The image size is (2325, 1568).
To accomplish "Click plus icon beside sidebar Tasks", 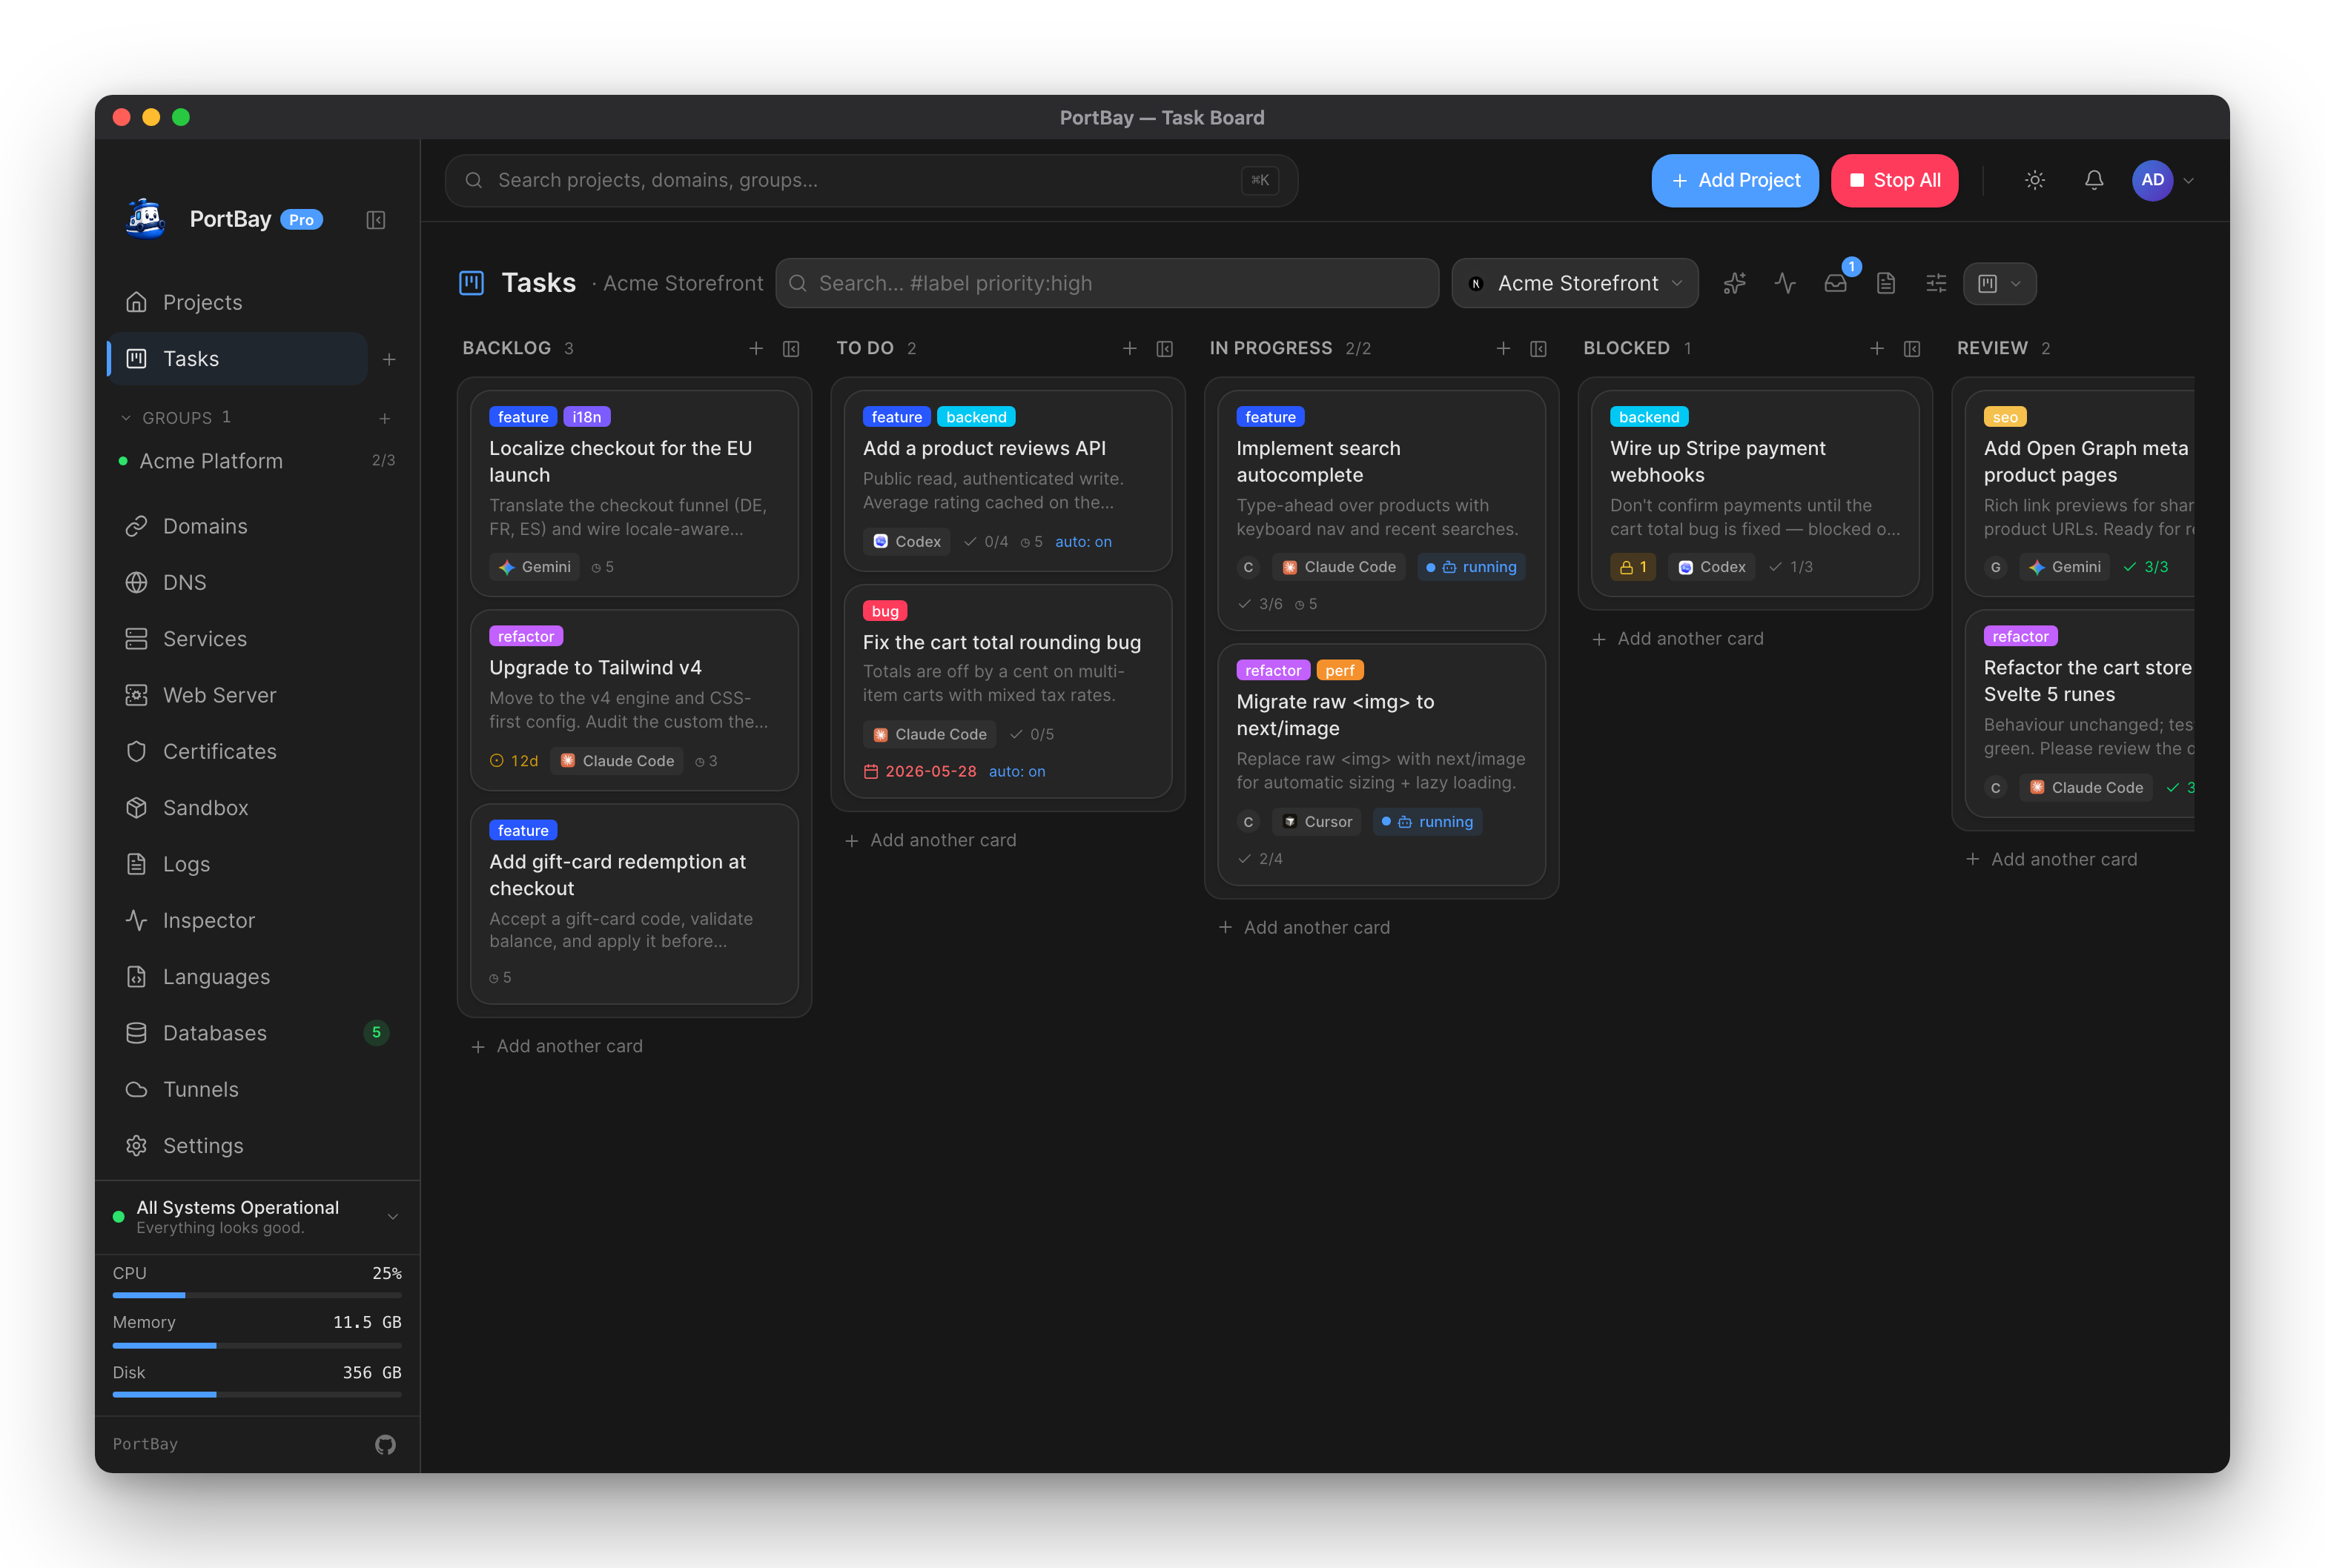I will pos(389,359).
